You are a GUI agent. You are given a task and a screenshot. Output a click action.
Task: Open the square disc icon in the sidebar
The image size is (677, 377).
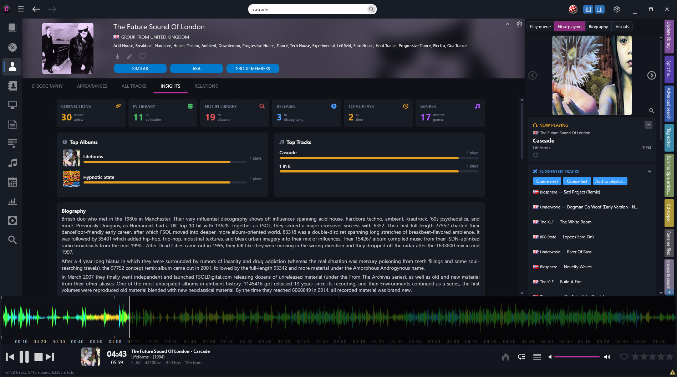tap(12, 221)
